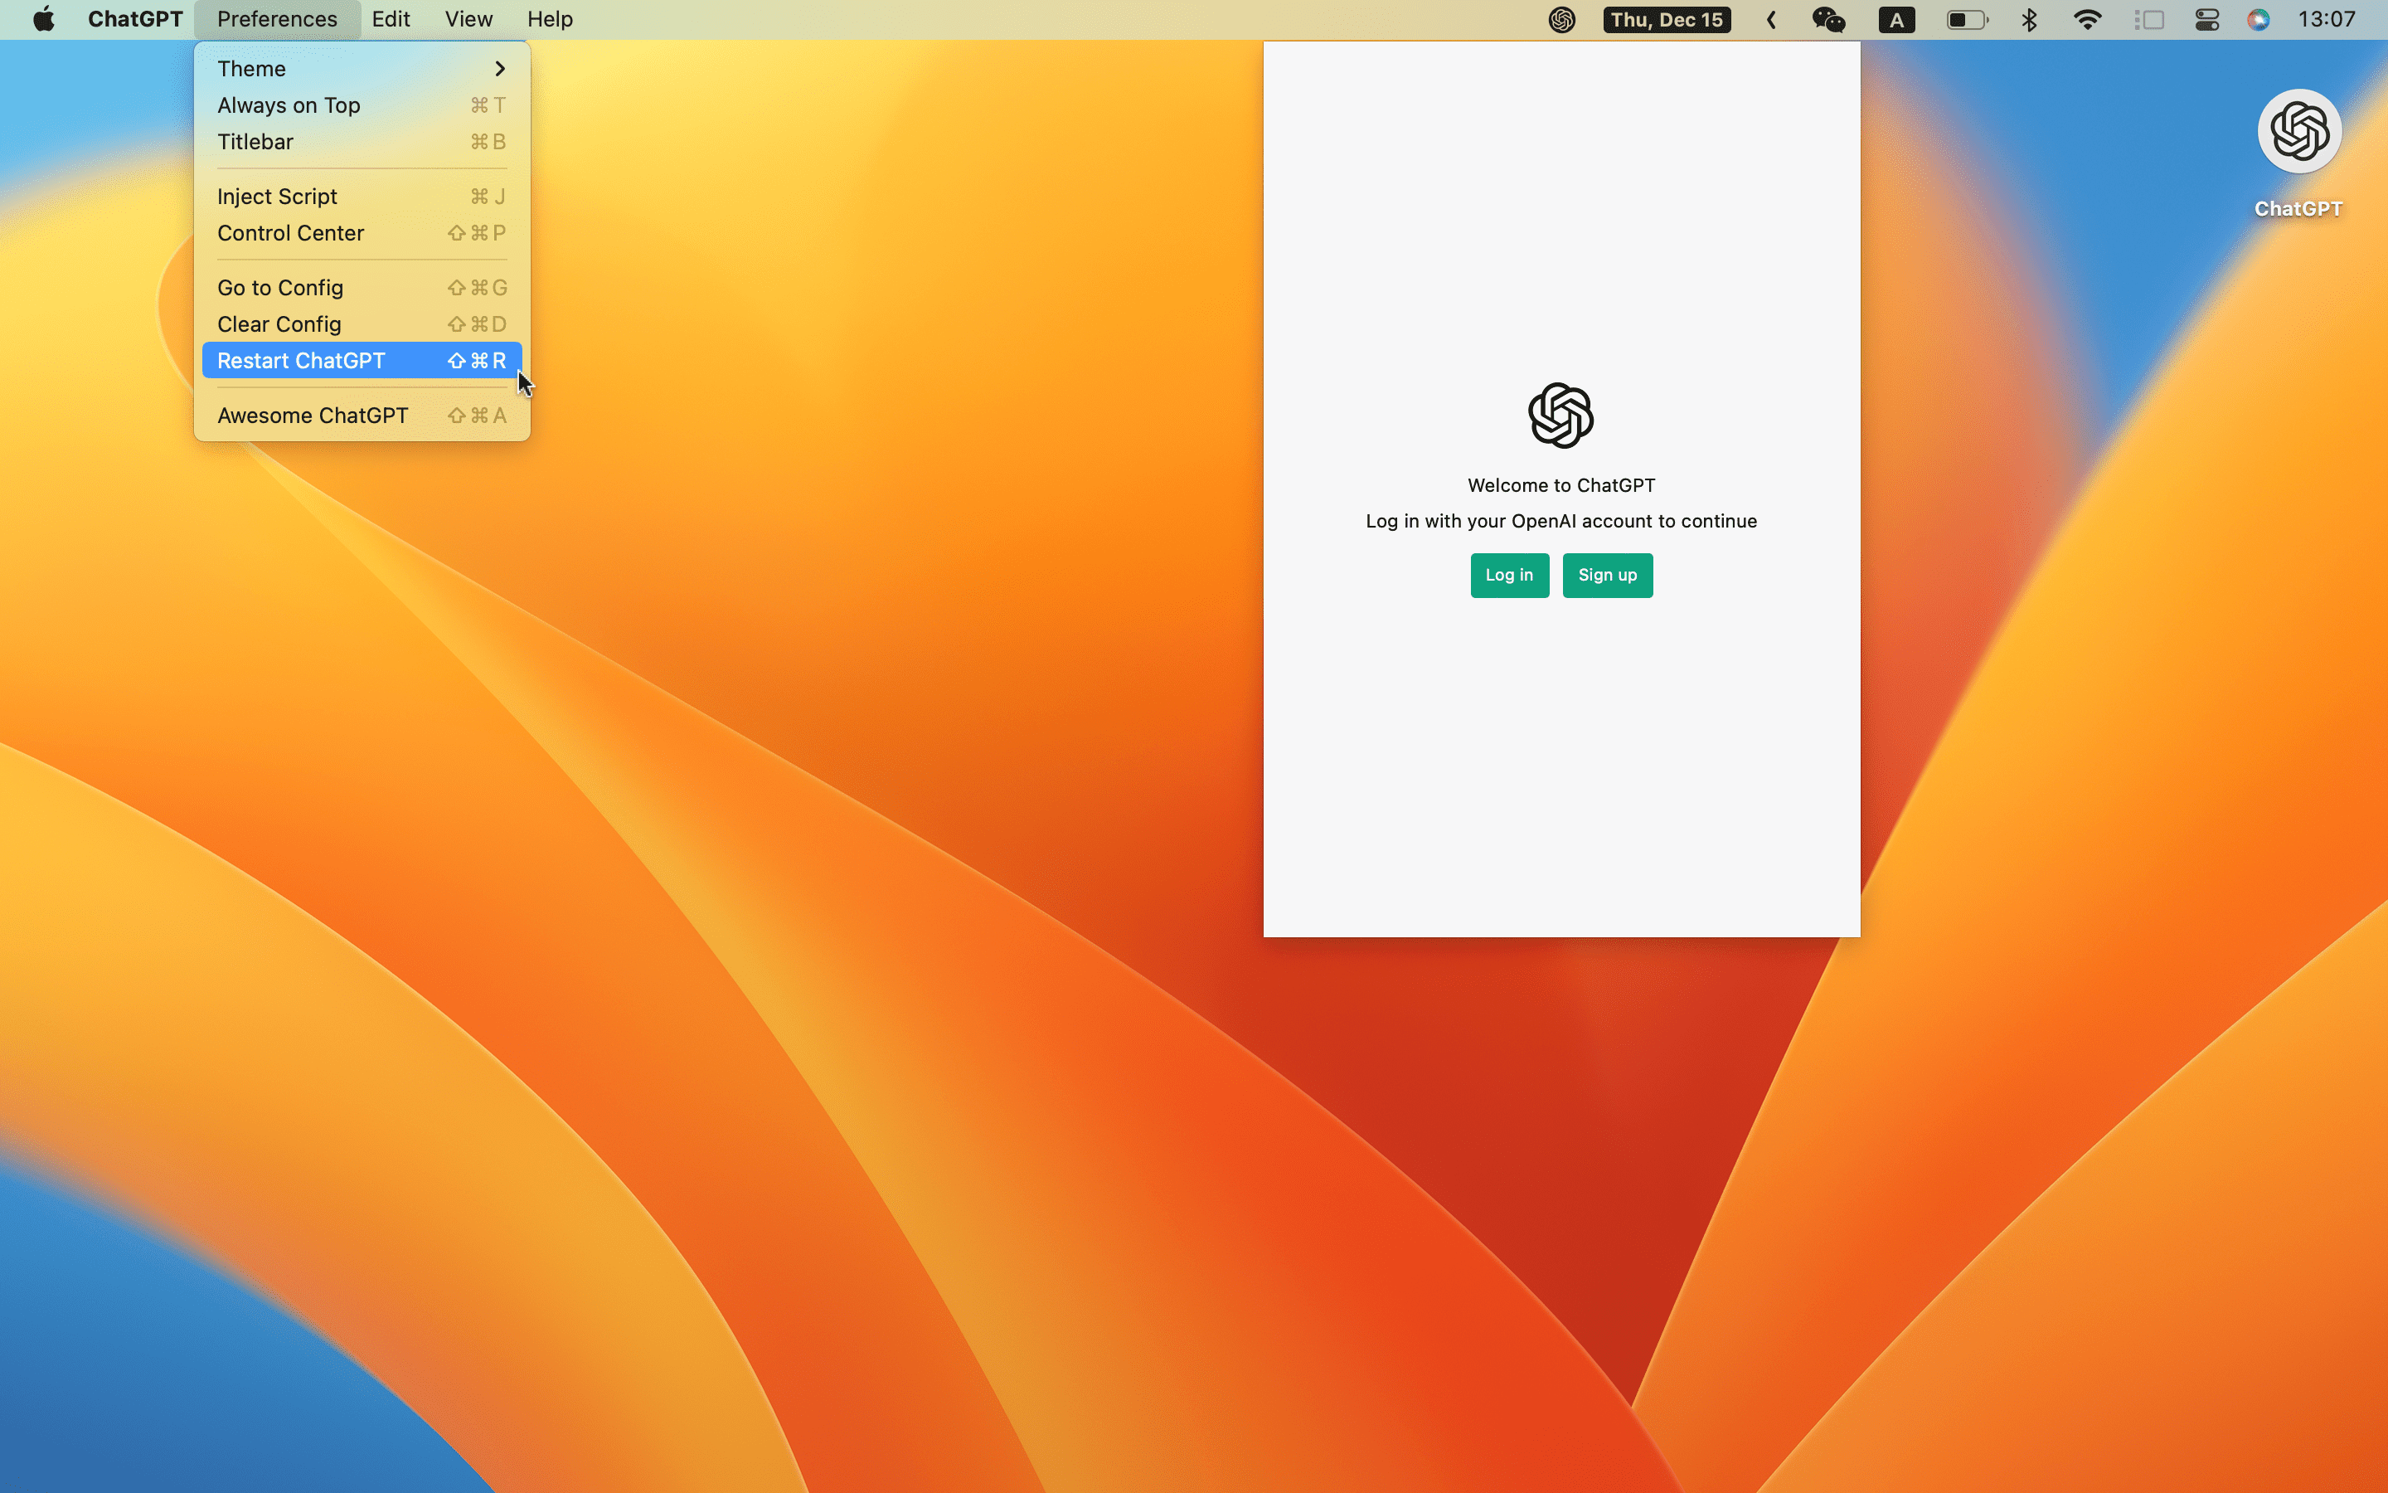This screenshot has height=1493, width=2388.
Task: Click the Sign up button
Action: point(1606,573)
